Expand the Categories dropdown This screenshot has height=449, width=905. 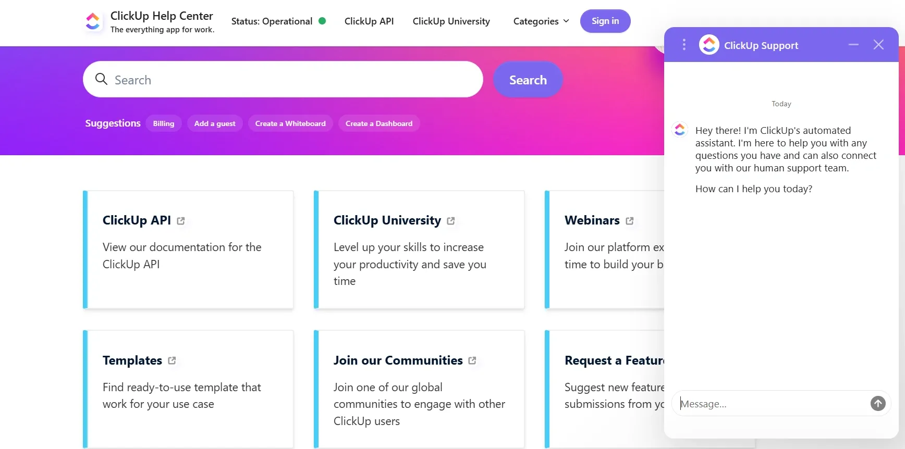pos(540,21)
